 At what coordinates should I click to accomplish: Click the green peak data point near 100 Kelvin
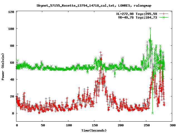coord(150,28)
